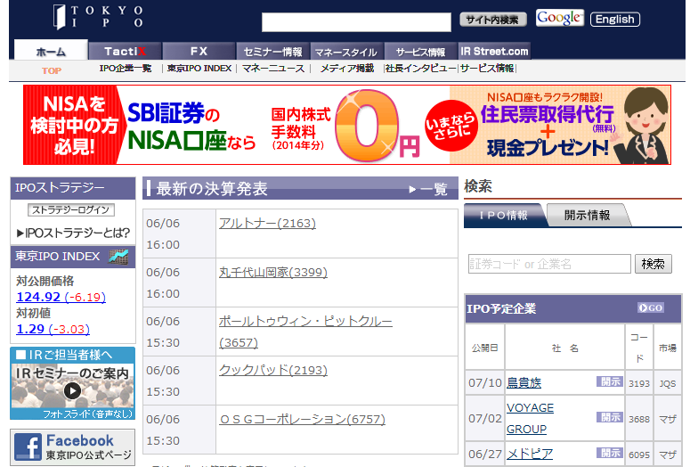
Task: Click the Tokyo IPO logo
Action: [97, 16]
